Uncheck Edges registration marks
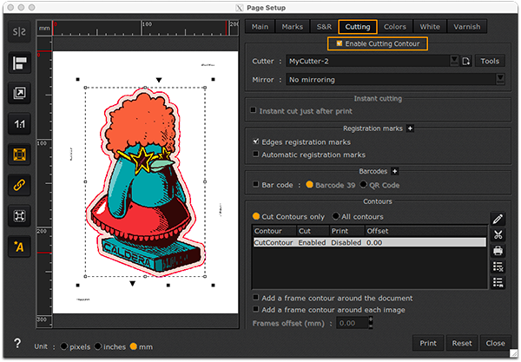Screen dimensions: 521x362 [255, 142]
